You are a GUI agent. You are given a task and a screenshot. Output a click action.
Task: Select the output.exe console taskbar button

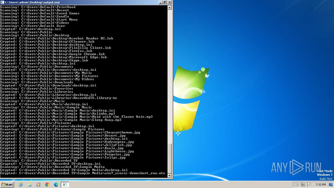coord(65,185)
